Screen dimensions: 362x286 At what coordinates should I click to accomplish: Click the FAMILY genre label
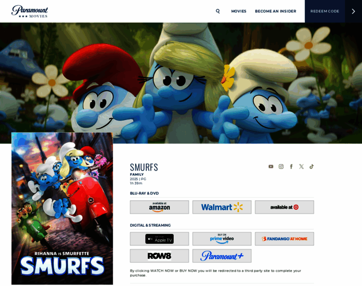point(137,174)
